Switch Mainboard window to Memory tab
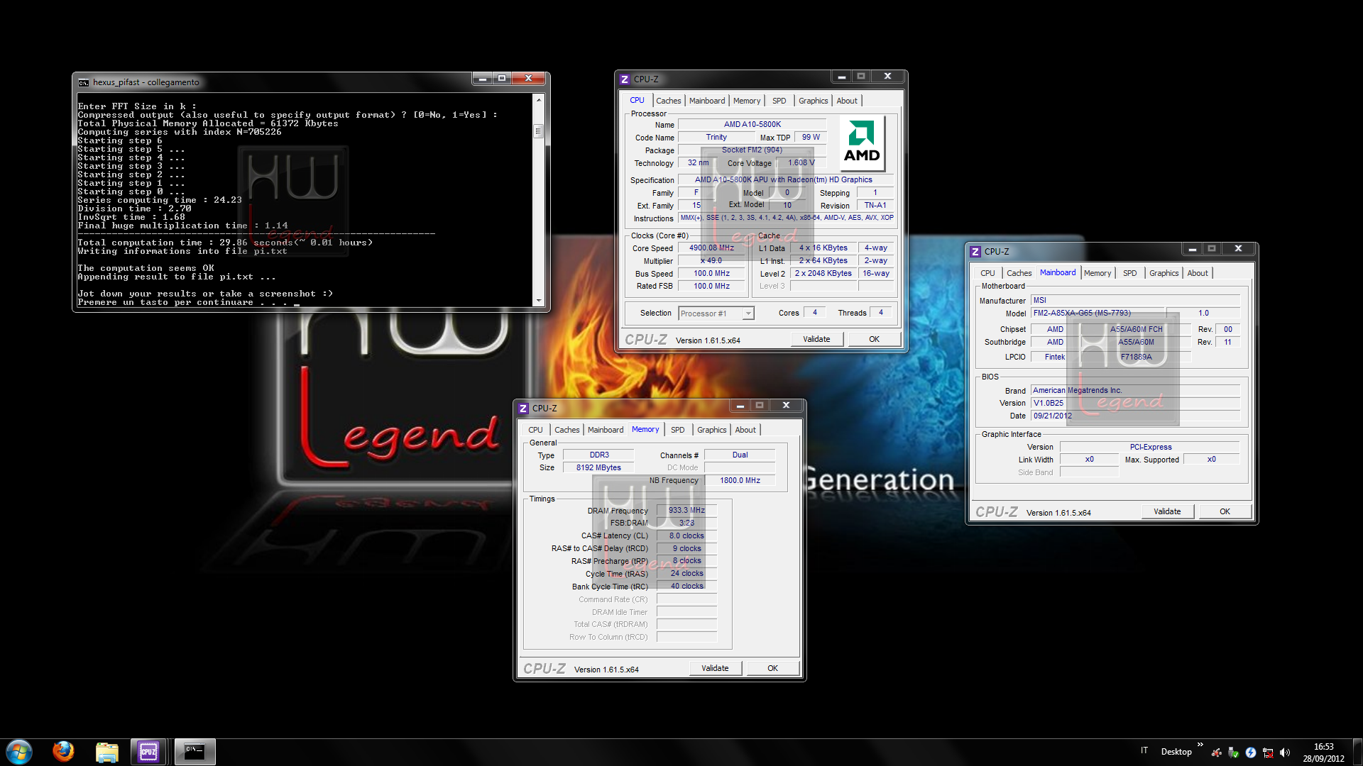Screen dimensions: 1363x766 coord(1097,273)
